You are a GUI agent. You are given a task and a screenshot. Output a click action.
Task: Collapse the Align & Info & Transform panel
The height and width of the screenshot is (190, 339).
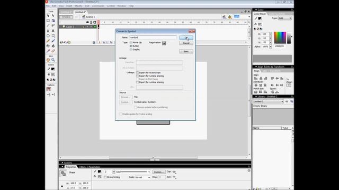[256, 67]
